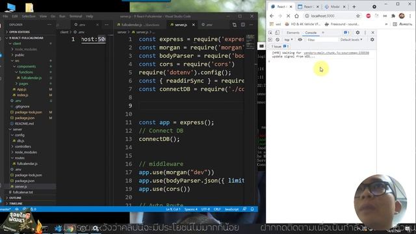The height and width of the screenshot is (234, 416).
Task: Open App.js in the explorer
Action: click(x=21, y=90)
